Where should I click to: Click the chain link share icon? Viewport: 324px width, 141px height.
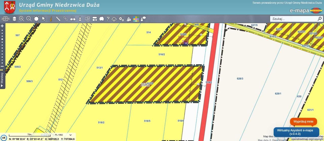(66, 19)
